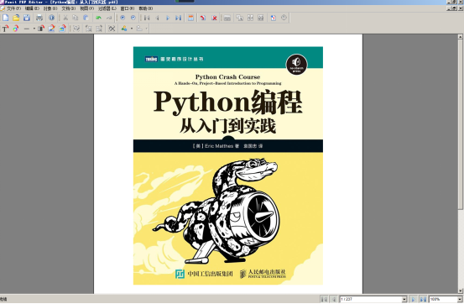Click the colored shapes icon

124,29
